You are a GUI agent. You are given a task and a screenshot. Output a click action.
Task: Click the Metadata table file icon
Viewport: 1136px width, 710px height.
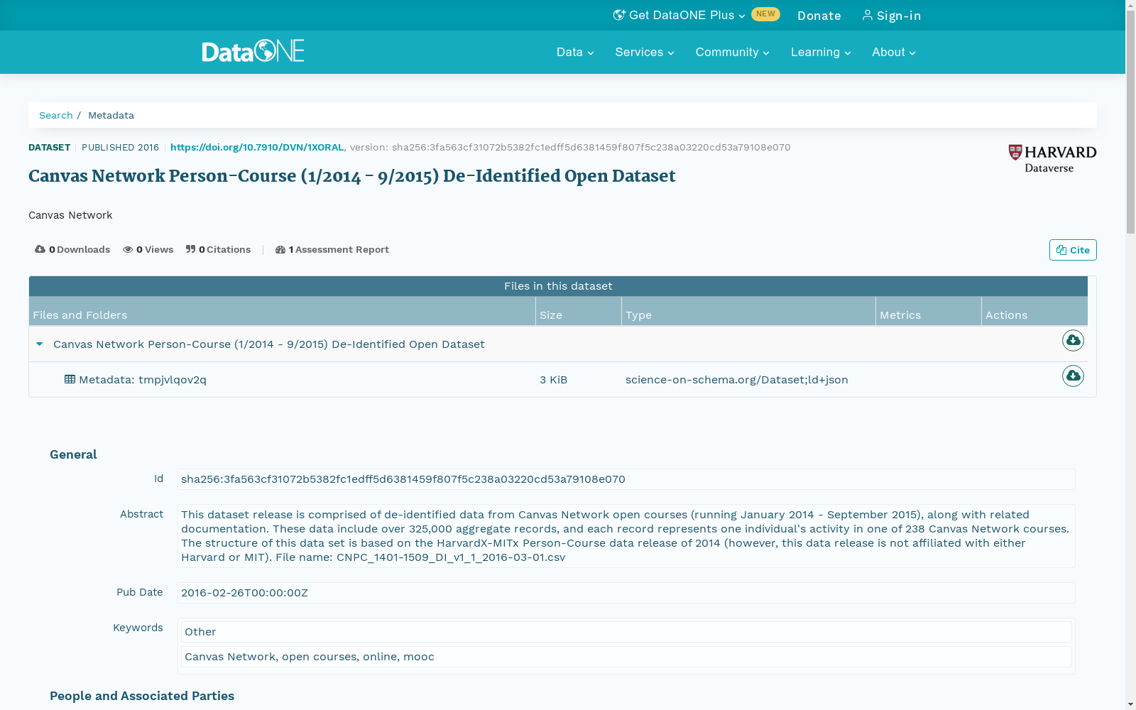coord(70,379)
